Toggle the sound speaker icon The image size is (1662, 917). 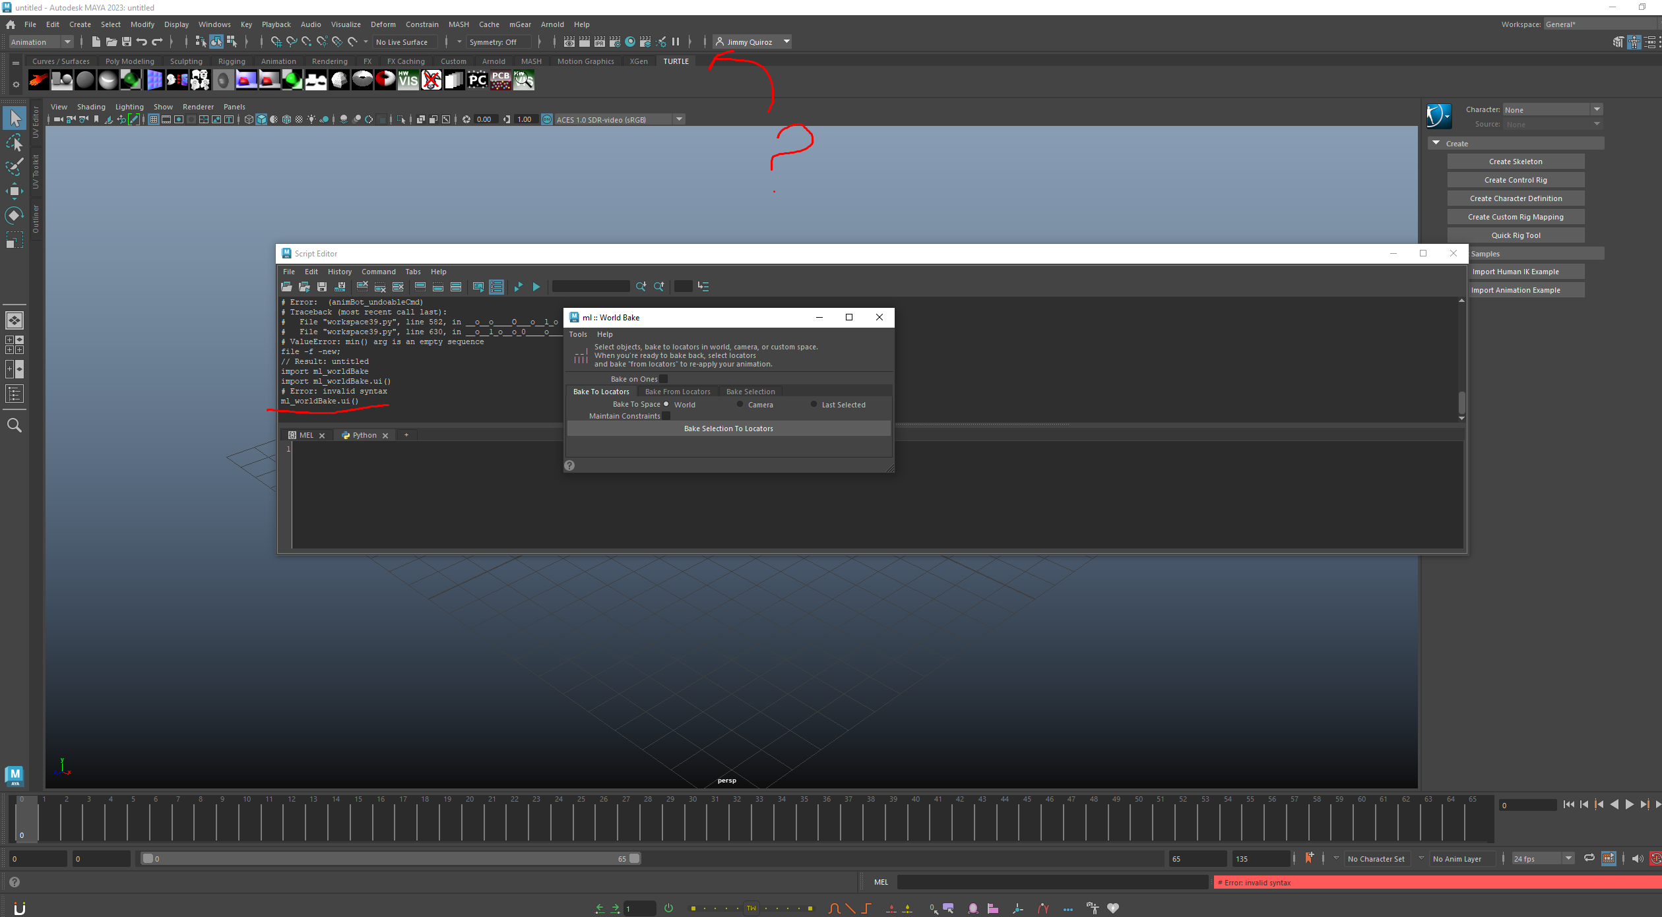[x=1638, y=858]
